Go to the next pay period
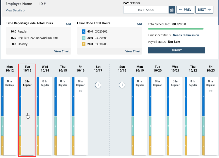This screenshot has height=158, width=219. 204,10
